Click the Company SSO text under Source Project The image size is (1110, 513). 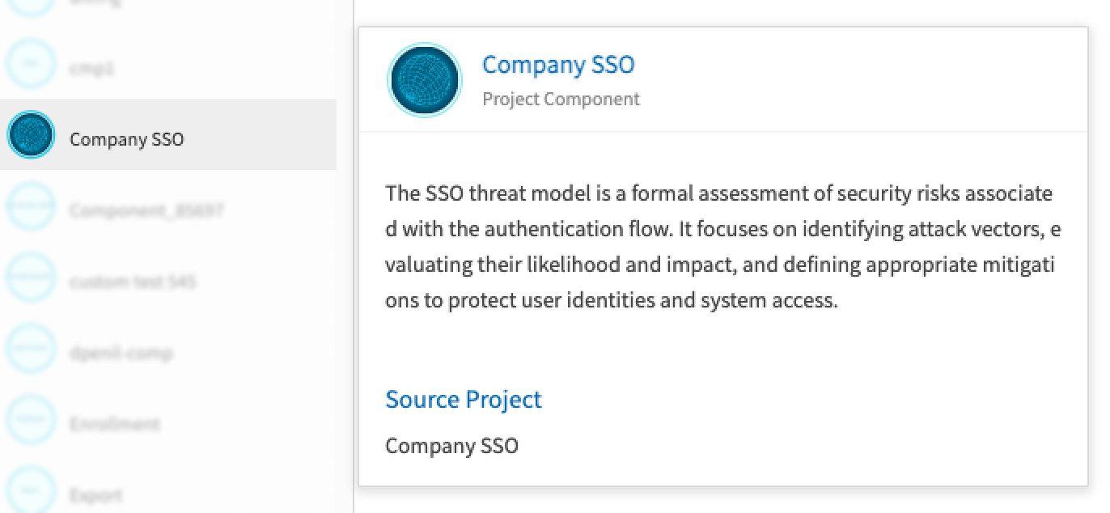(451, 446)
